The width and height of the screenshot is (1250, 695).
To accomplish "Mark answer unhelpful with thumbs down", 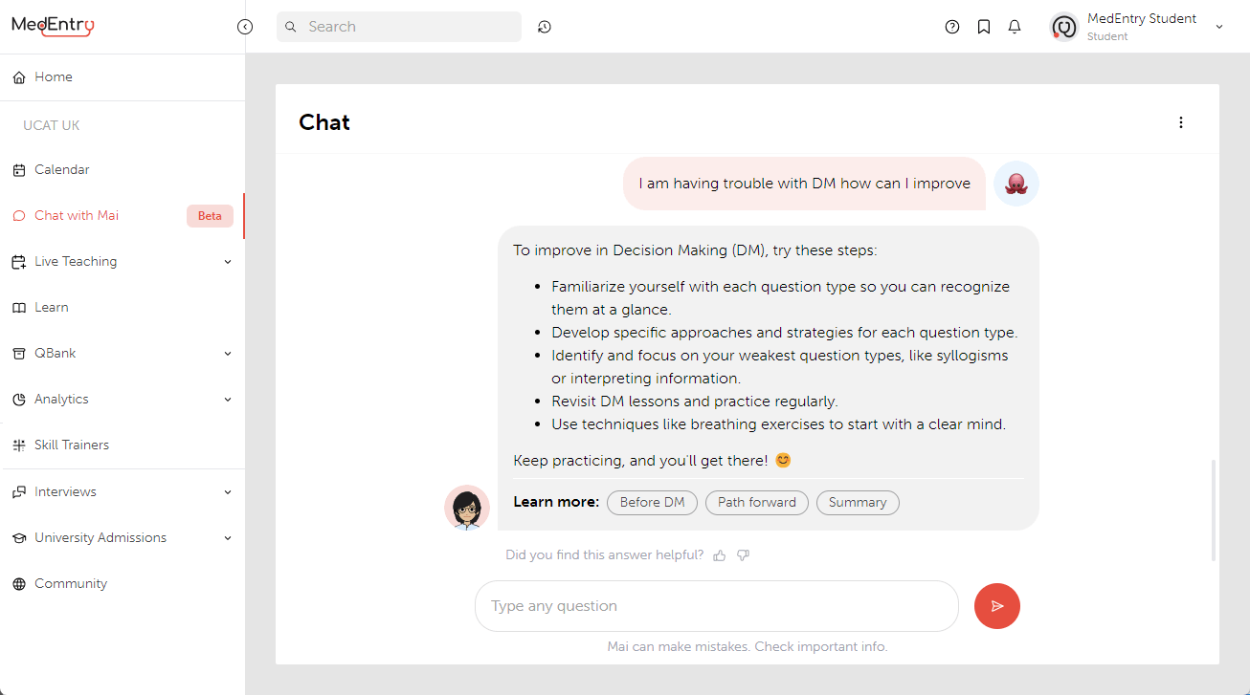I will (x=743, y=555).
